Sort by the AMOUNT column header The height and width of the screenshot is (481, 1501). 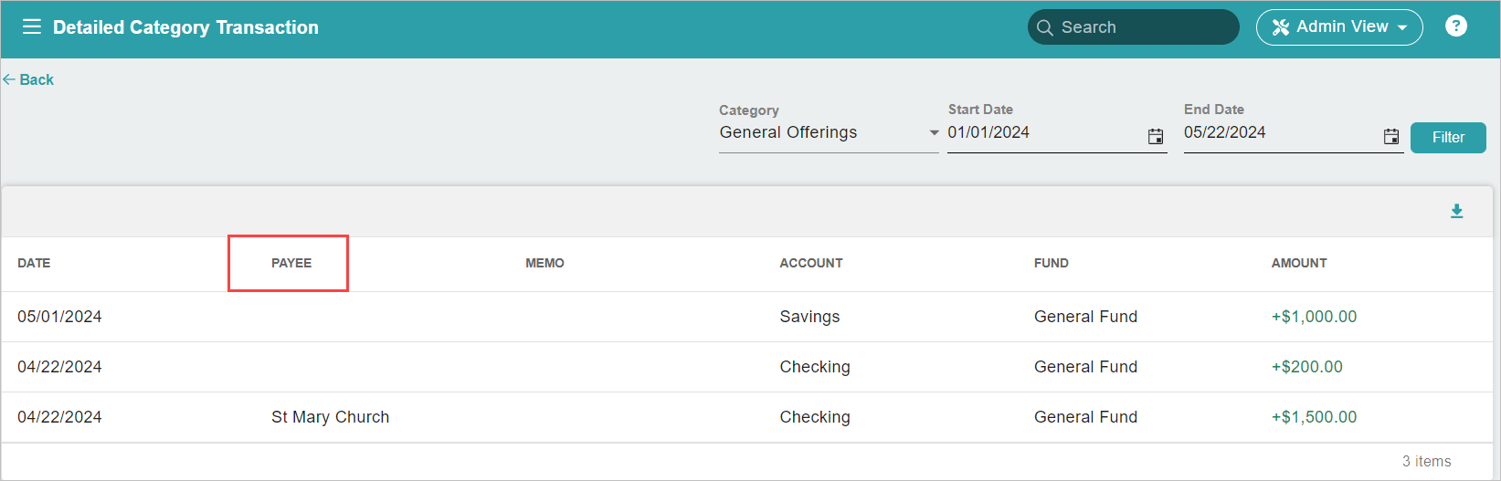click(1299, 263)
